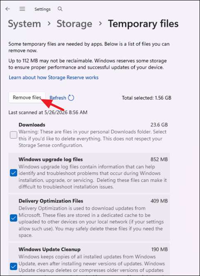Click the Downloads item title

32,125
